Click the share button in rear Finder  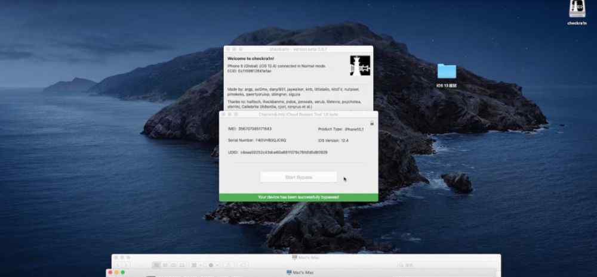coord(228,265)
